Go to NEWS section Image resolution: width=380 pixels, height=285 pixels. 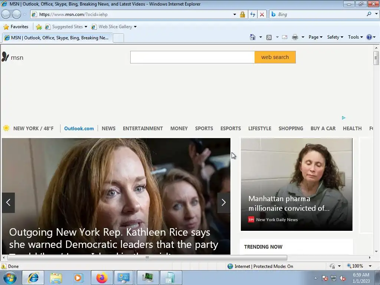tap(109, 128)
